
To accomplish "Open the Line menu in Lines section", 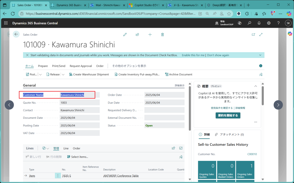I will pyautogui.click(x=66, y=148).
